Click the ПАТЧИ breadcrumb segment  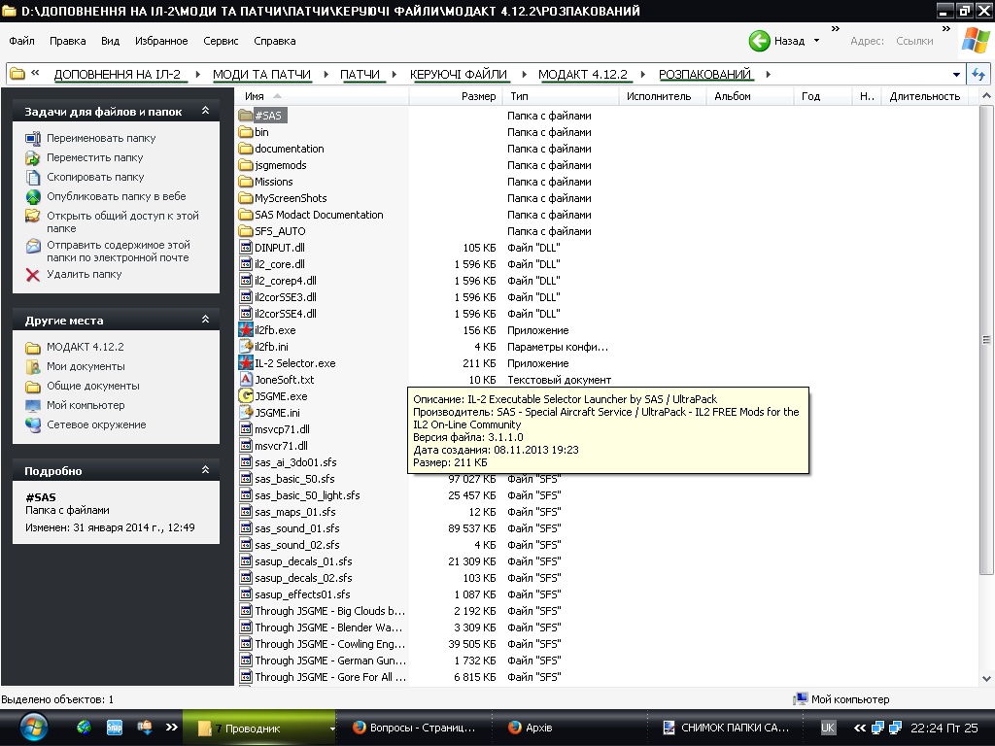[360, 74]
